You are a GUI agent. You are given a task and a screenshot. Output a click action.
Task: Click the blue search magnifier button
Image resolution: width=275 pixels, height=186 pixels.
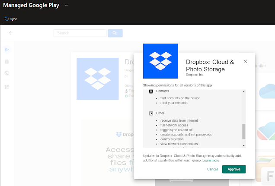click(x=115, y=33)
